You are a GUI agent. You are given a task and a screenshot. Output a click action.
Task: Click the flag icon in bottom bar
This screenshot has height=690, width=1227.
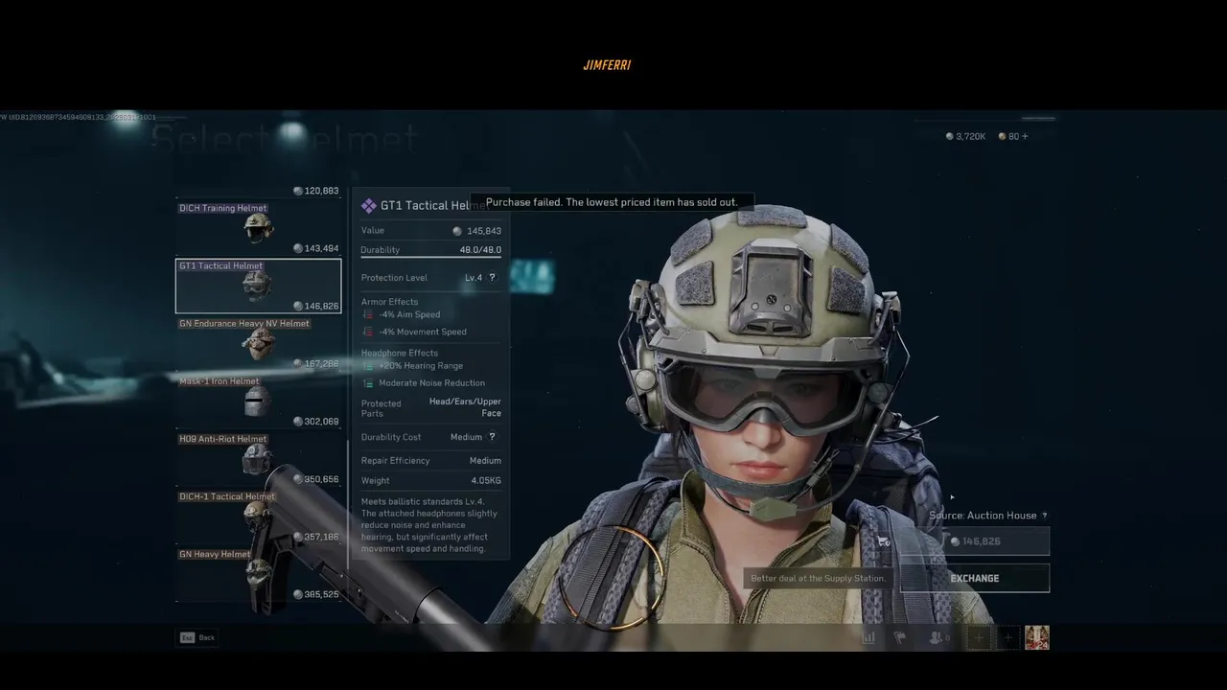[x=900, y=637]
